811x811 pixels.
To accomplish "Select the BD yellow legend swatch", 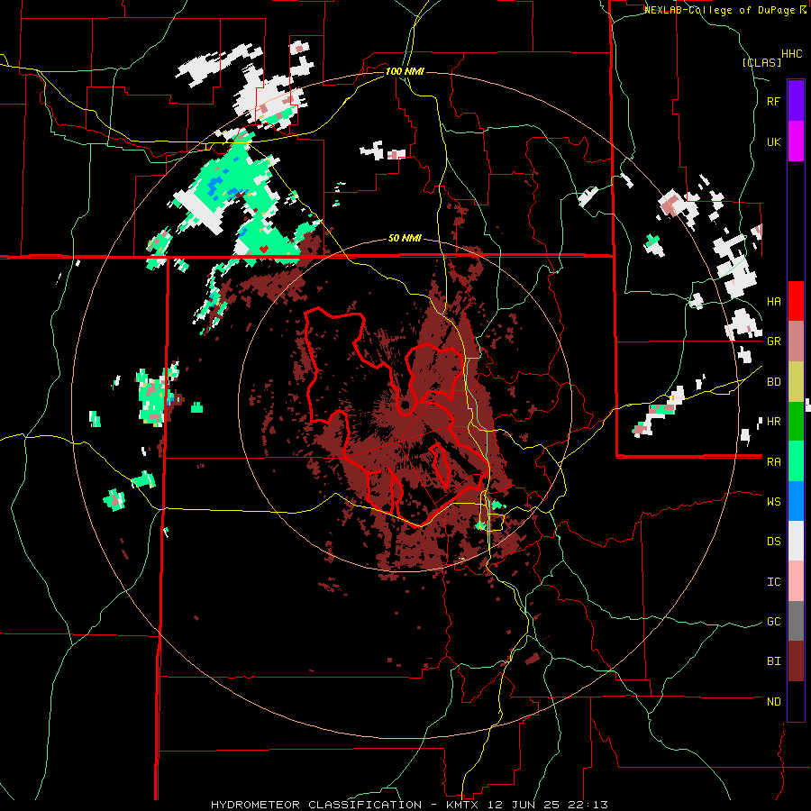I will click(796, 381).
